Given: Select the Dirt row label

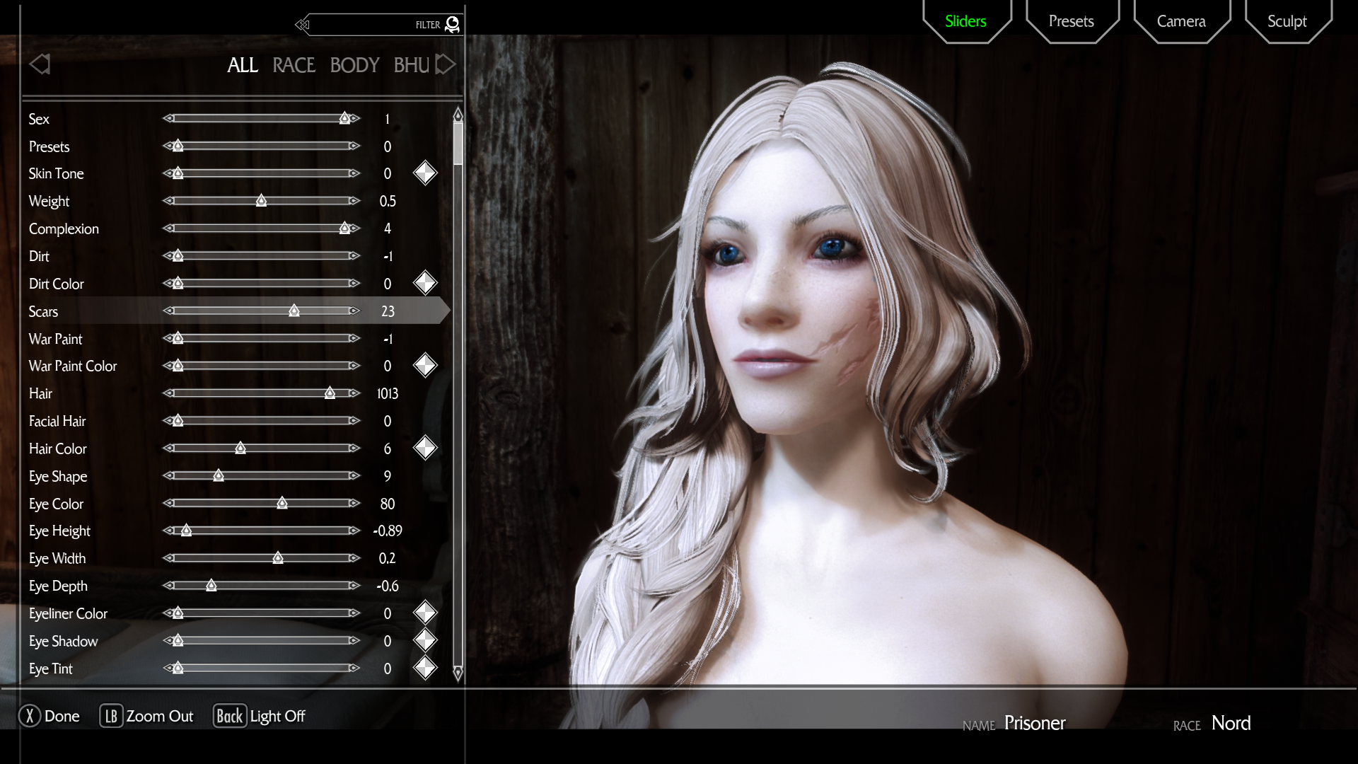Looking at the screenshot, I should click(40, 256).
